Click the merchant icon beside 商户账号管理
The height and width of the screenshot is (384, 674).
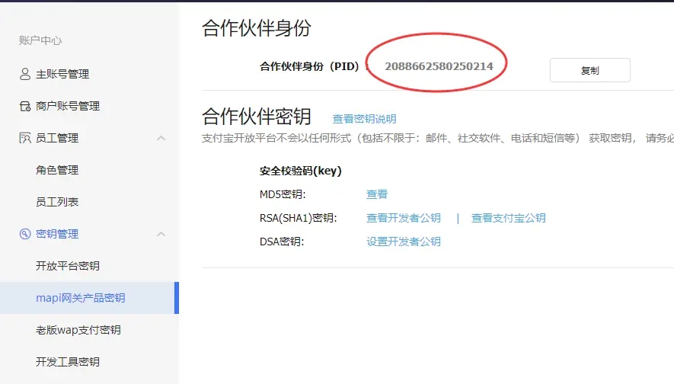pos(24,106)
